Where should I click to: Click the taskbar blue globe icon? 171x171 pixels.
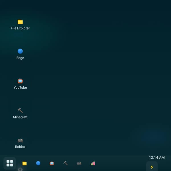click(38, 163)
